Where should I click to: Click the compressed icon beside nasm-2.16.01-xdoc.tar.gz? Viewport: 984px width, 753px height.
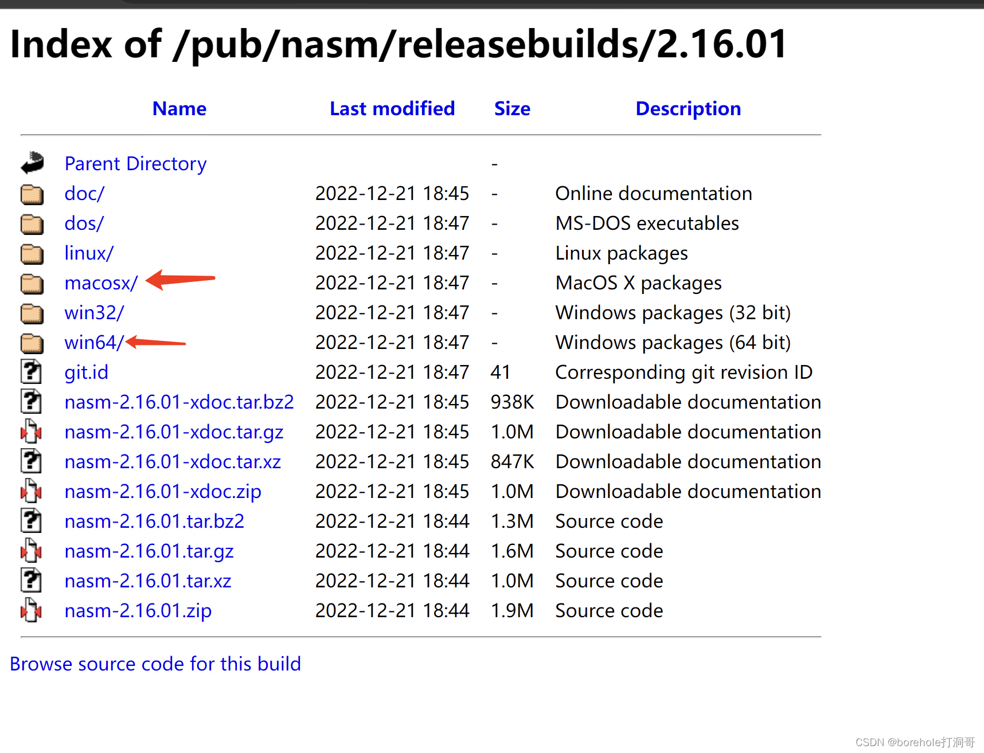pyautogui.click(x=32, y=432)
